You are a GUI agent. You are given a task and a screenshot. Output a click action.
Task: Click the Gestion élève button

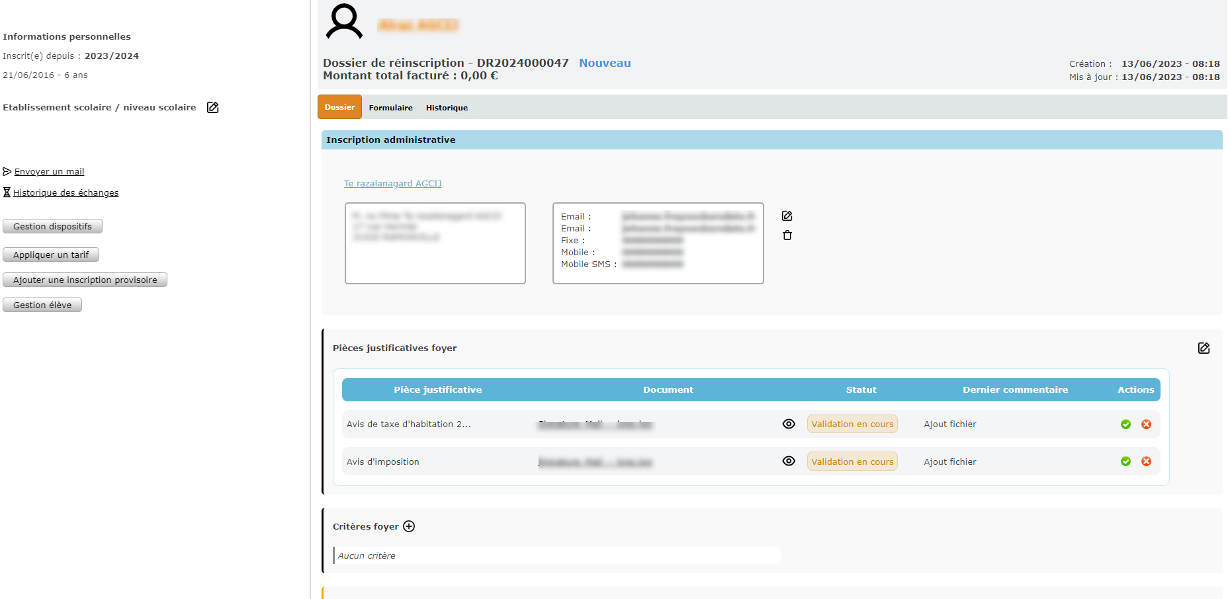click(42, 305)
